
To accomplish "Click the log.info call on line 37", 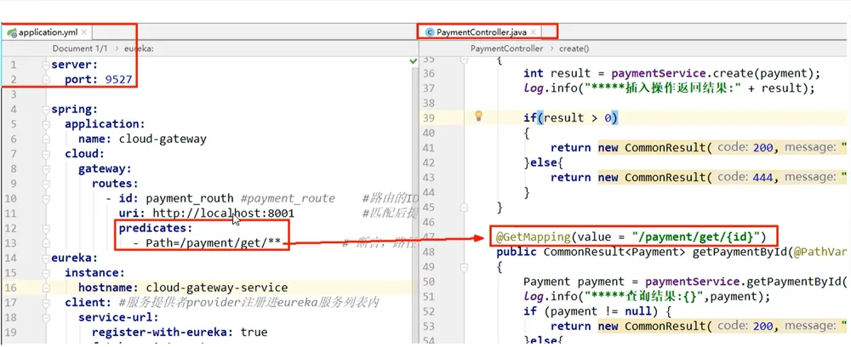I will tap(669, 88).
